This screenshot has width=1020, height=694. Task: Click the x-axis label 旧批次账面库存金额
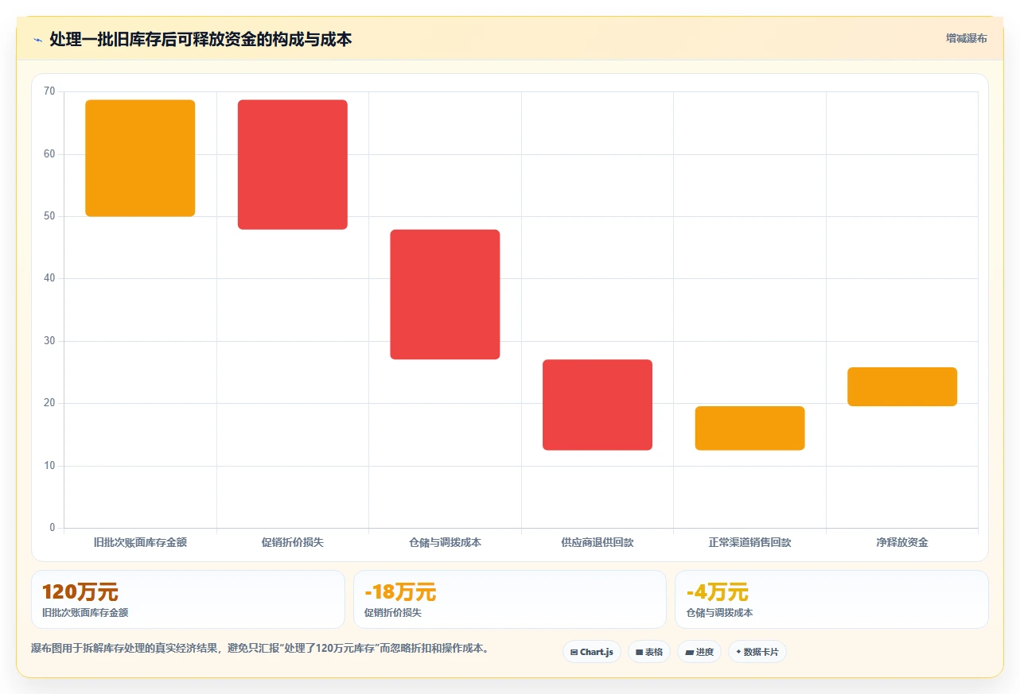[140, 542]
